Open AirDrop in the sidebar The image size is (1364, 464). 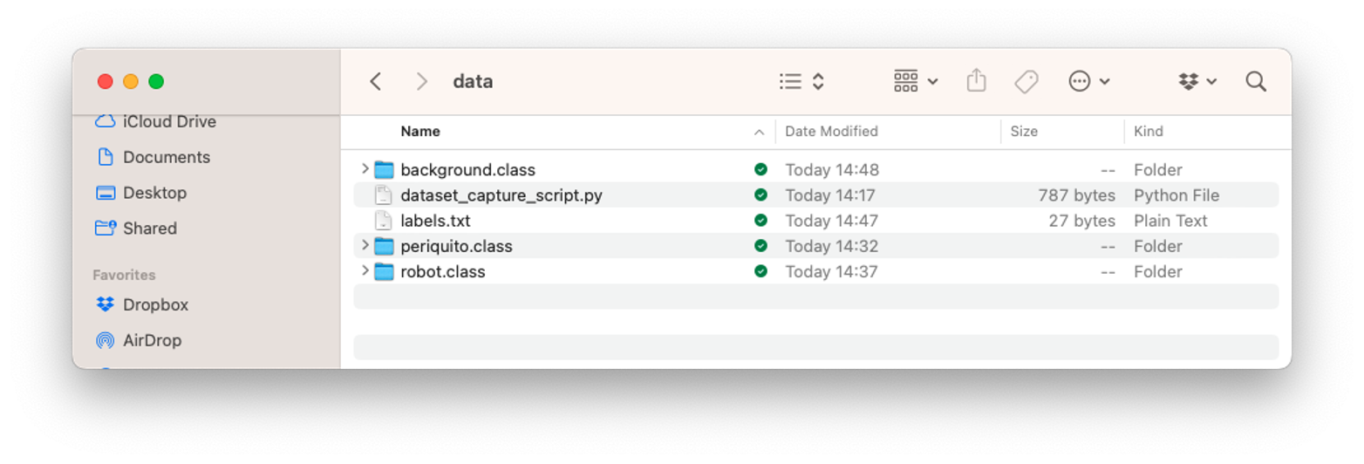click(x=152, y=340)
